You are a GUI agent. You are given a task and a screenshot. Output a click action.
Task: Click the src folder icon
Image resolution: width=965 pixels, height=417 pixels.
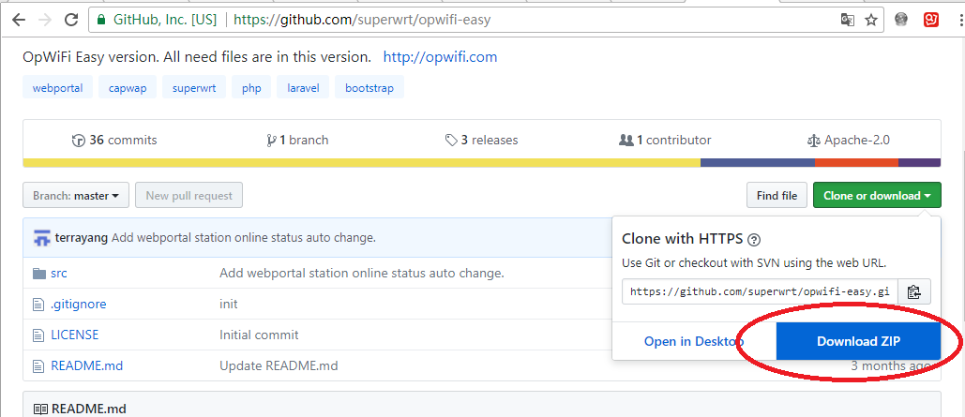[x=39, y=273]
